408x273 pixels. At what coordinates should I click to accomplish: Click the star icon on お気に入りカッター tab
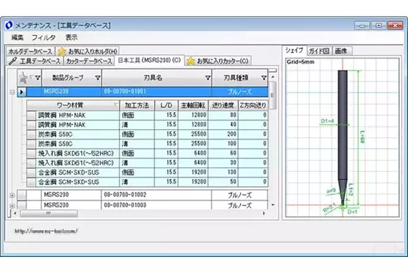point(190,60)
